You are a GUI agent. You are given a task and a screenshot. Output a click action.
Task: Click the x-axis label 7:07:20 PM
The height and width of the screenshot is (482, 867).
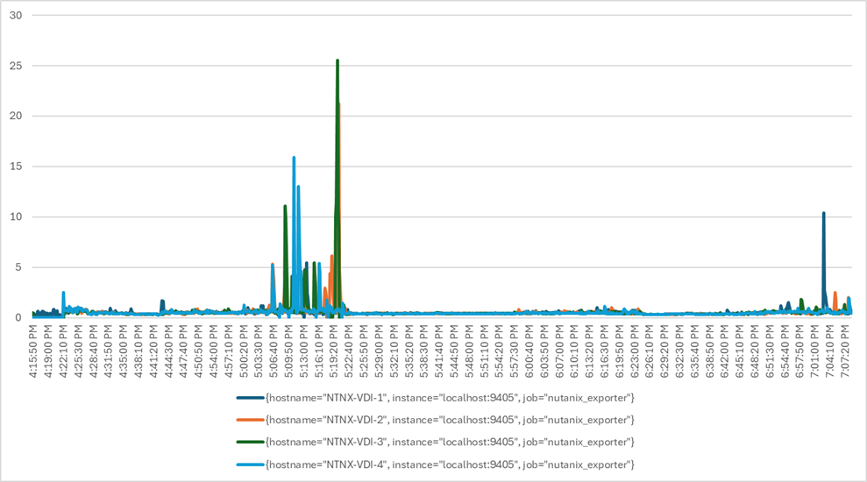pos(844,351)
